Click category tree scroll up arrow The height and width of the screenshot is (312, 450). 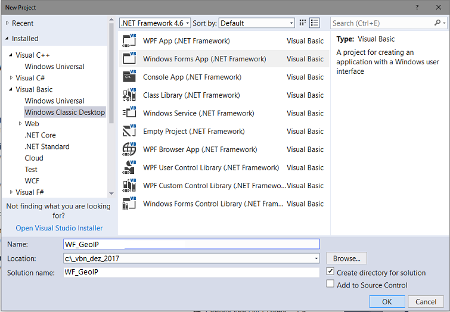(x=111, y=20)
